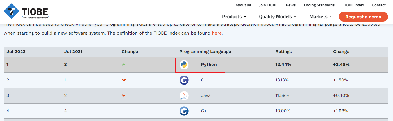Screen dimensions: 393x121
Task: Click the C language logo icon
Action: pyautogui.click(x=184, y=80)
